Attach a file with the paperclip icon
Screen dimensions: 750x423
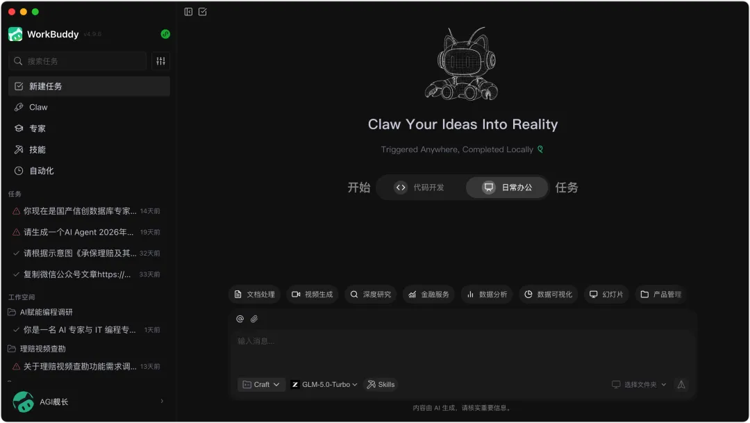254,319
